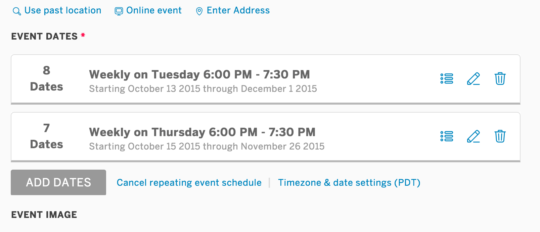
Task: Open date list for Tuesday schedule
Action: click(447, 79)
